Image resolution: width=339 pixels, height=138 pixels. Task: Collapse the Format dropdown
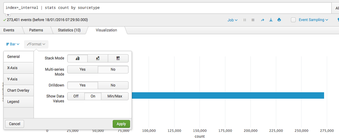[36, 44]
